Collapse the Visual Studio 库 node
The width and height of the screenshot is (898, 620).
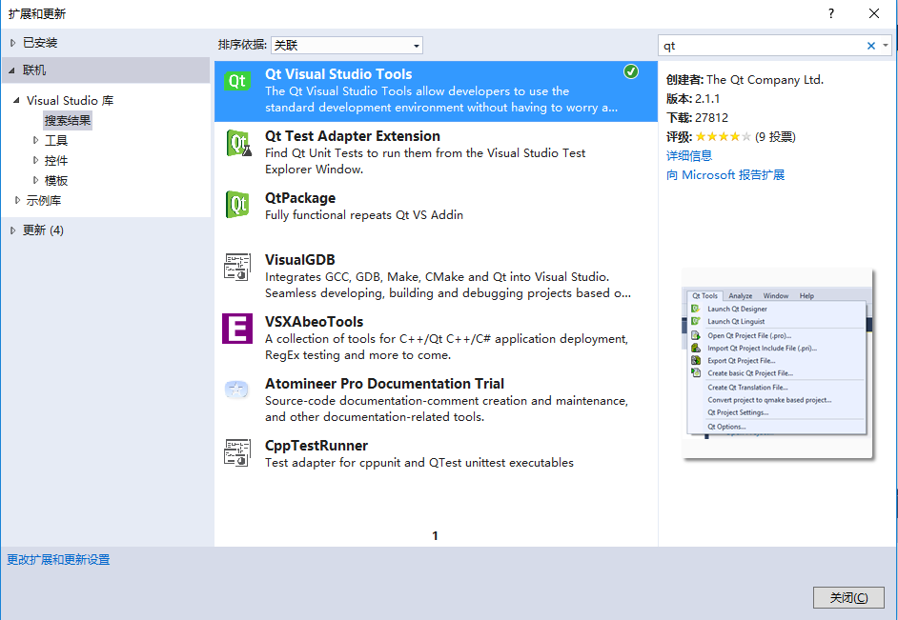(x=16, y=100)
